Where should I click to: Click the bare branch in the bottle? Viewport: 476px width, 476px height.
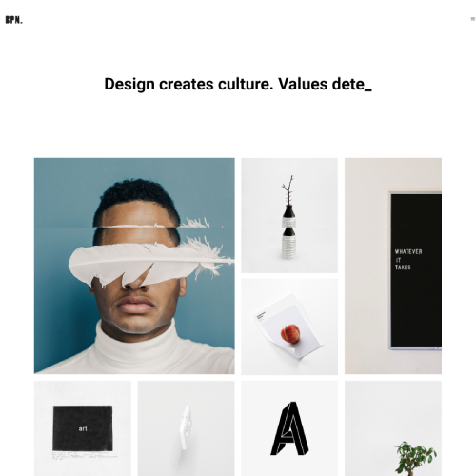288,190
